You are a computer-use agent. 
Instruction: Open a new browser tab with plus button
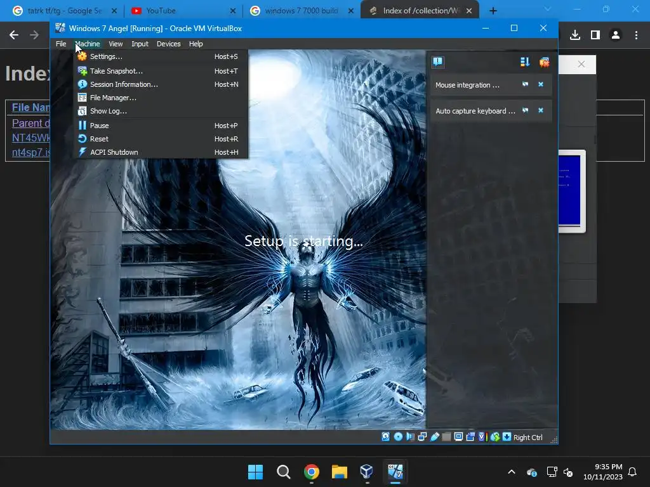point(493,11)
